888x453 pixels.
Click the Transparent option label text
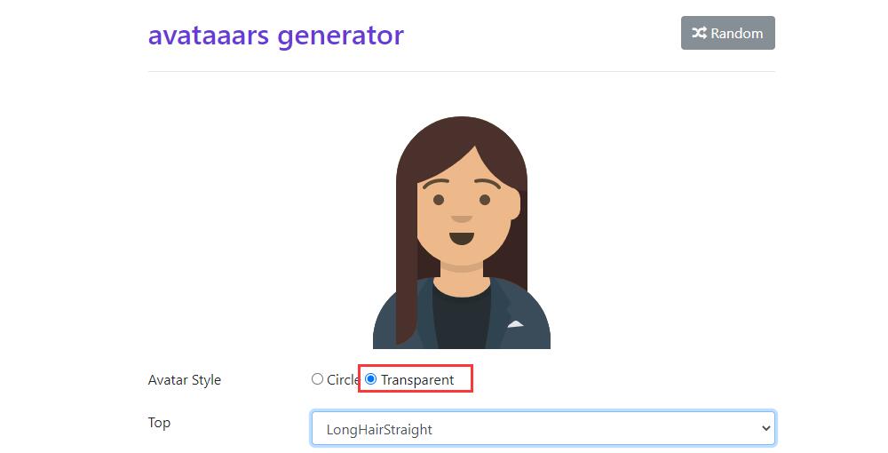(417, 380)
